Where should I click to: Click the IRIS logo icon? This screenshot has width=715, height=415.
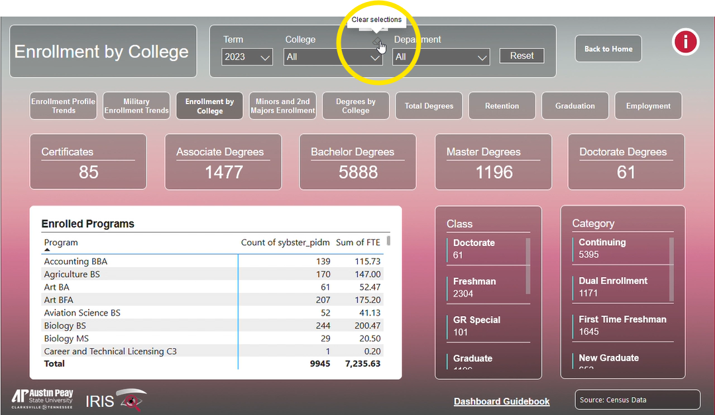click(116, 400)
